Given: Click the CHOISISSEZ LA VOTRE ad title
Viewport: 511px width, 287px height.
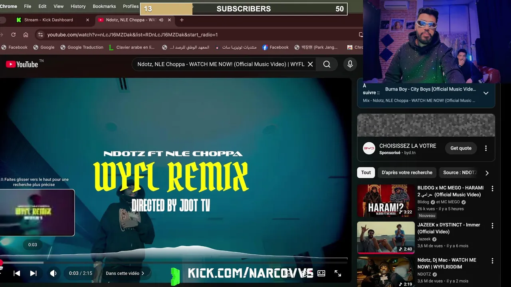Looking at the screenshot, I should [408, 146].
